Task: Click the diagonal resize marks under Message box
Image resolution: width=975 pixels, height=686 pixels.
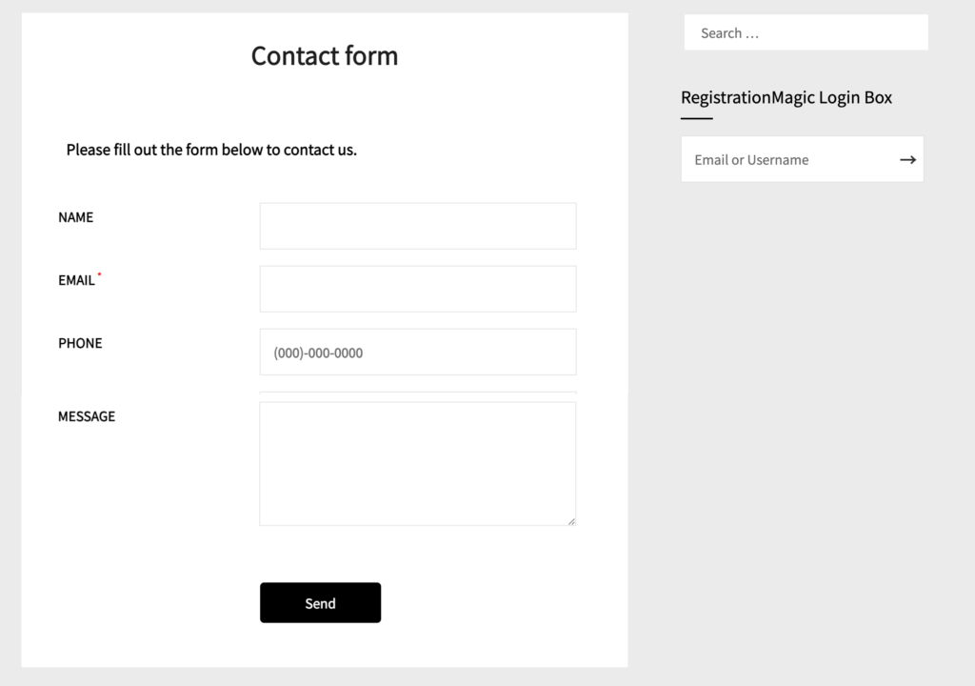Action: [x=571, y=520]
